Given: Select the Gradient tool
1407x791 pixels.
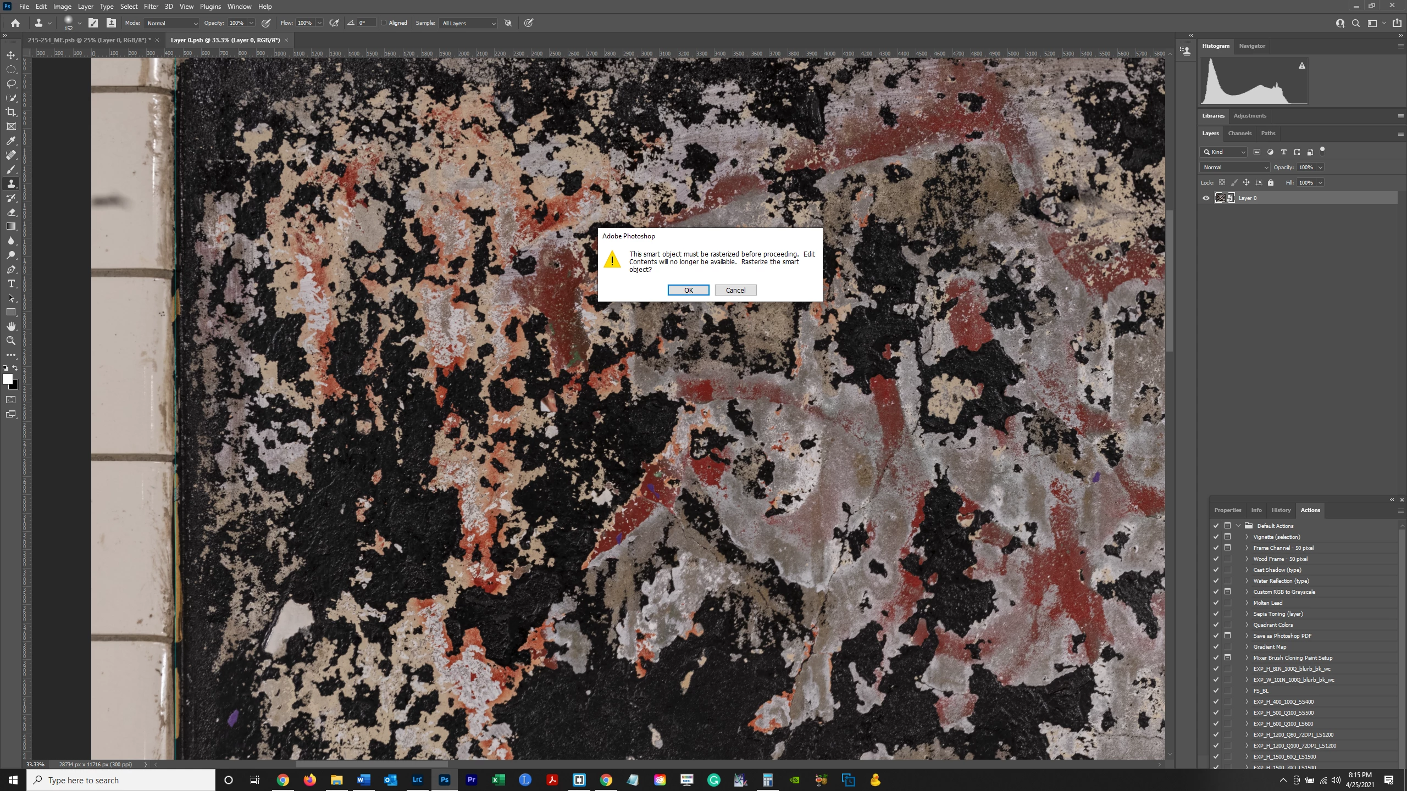Looking at the screenshot, I should click(x=11, y=226).
